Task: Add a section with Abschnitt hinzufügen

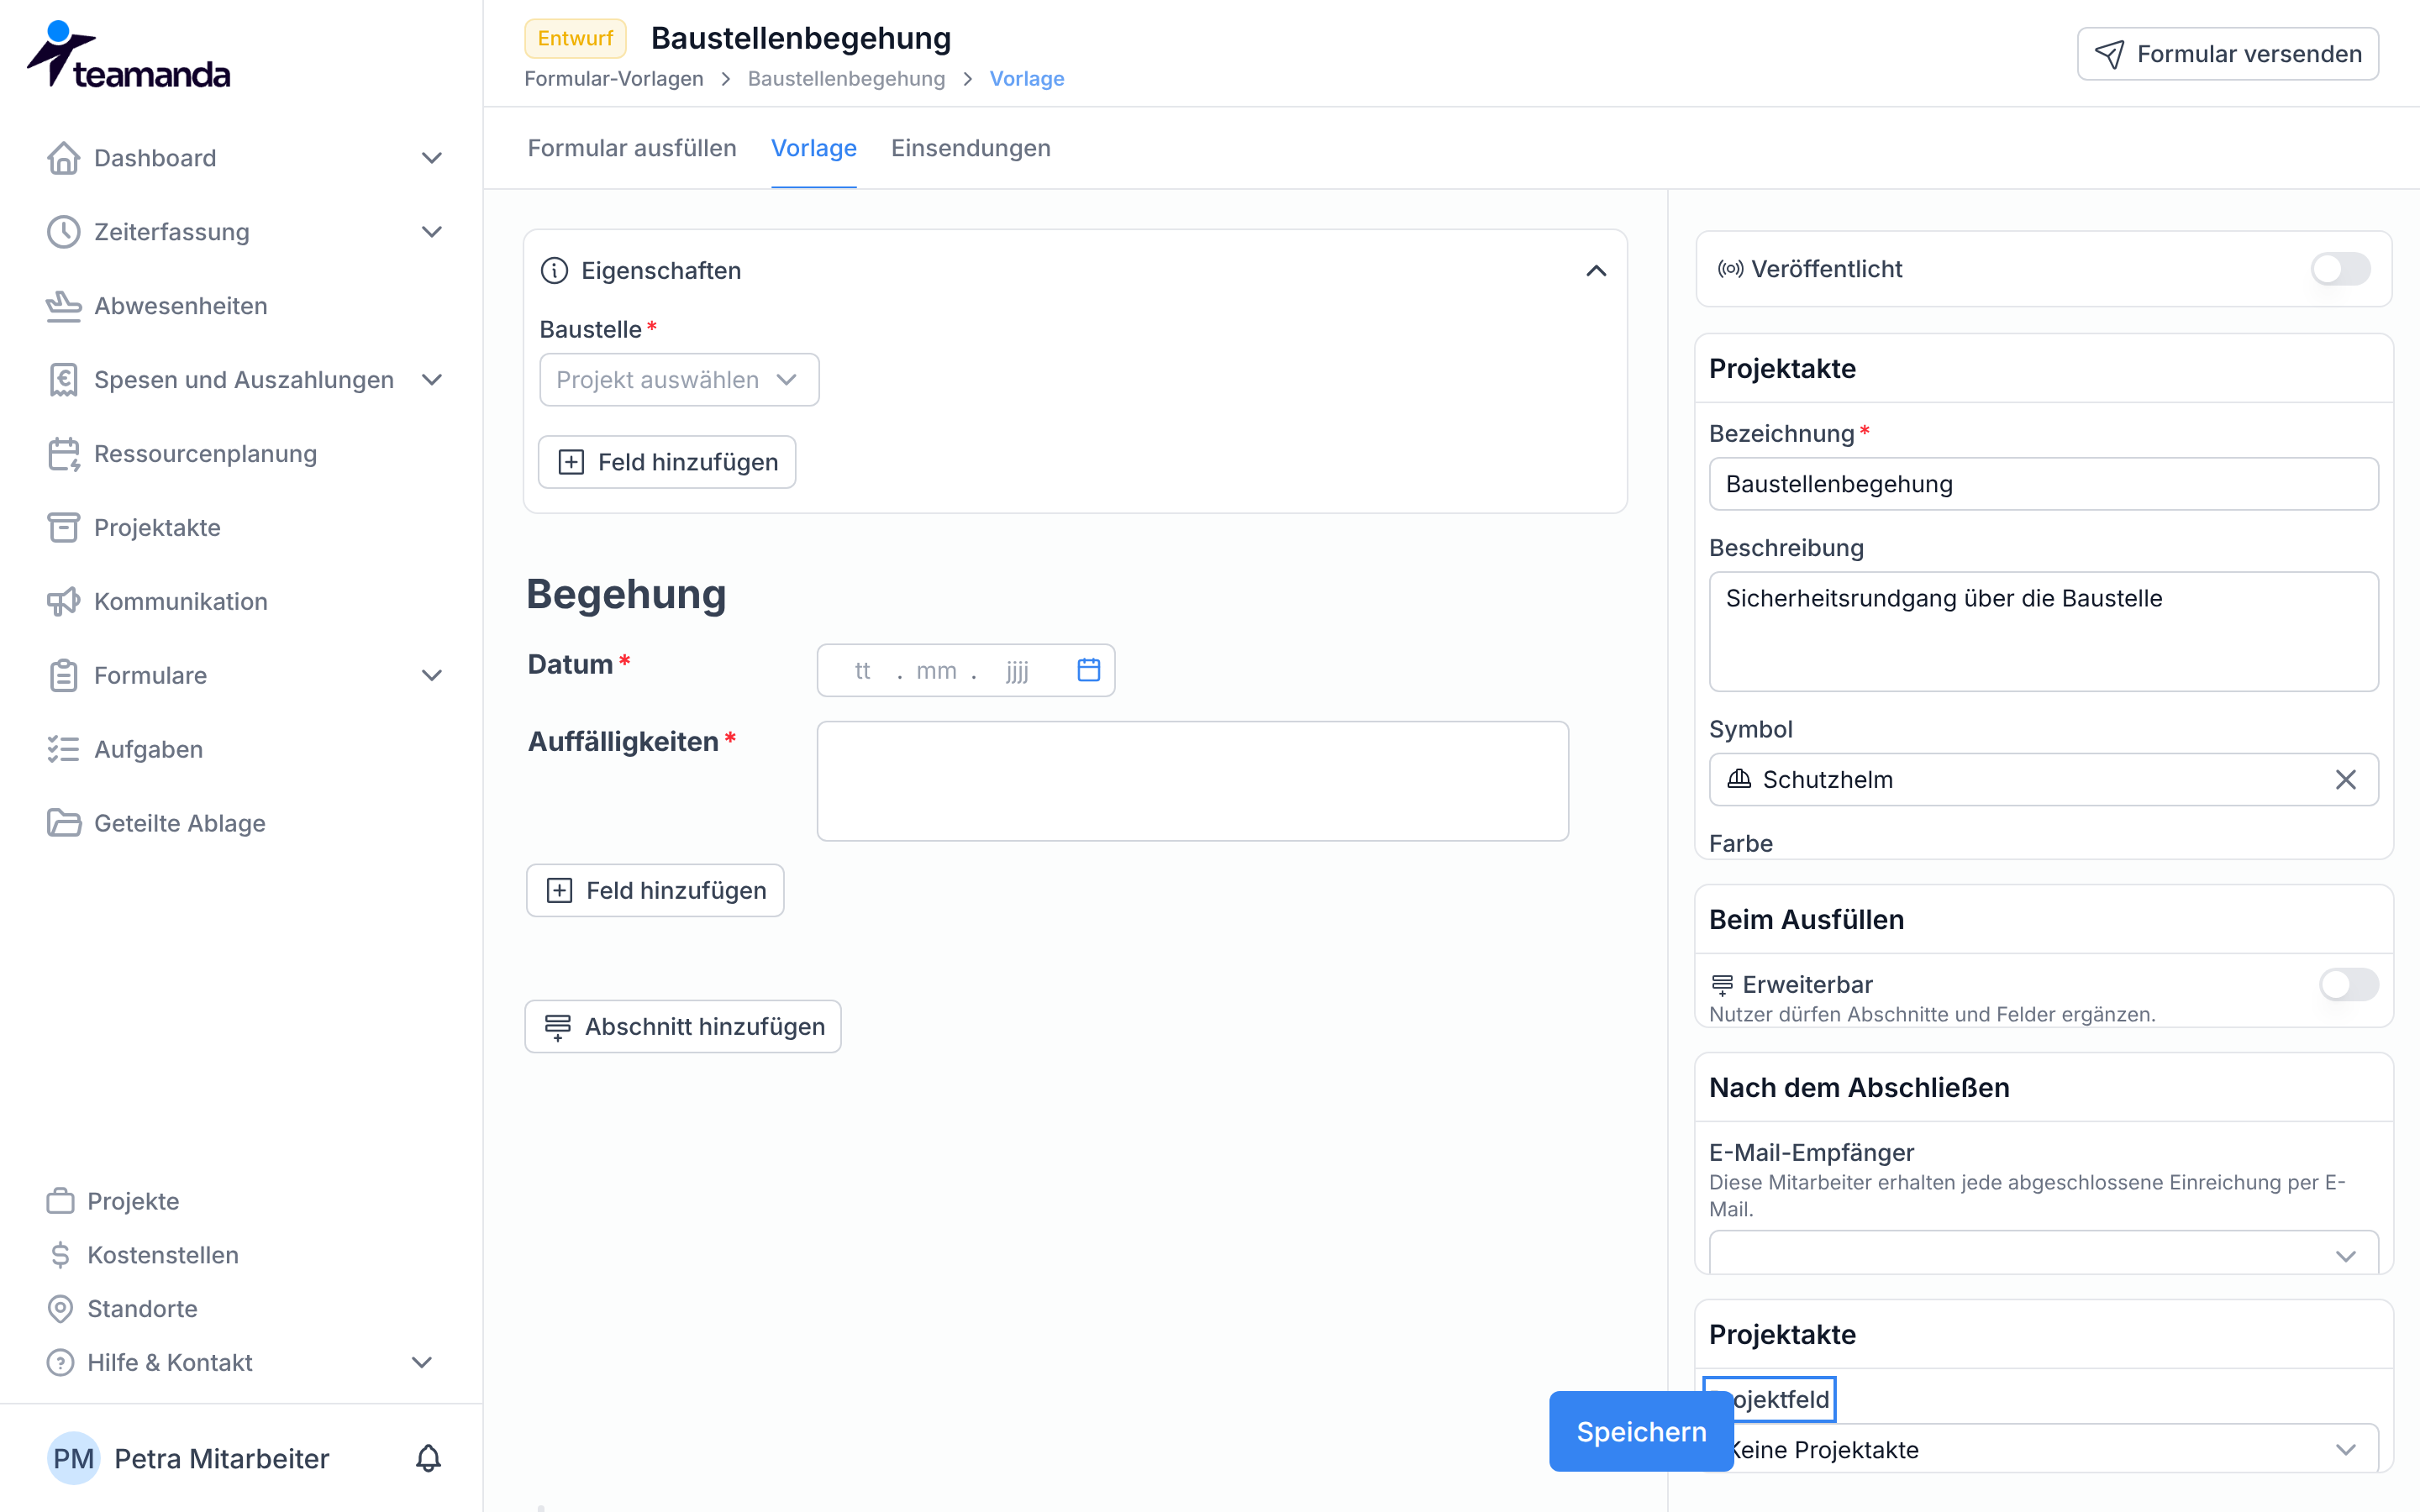Action: point(683,1026)
